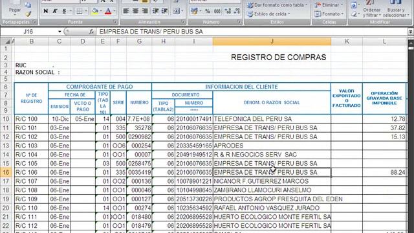This screenshot has width=414, height=233.
Task: Open Dar formato como tabla menu
Action: coord(278,5)
